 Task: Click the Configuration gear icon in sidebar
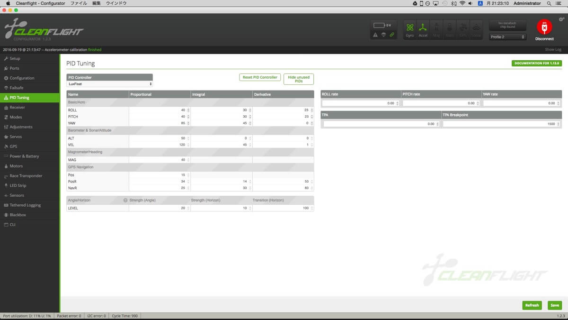tap(6, 78)
